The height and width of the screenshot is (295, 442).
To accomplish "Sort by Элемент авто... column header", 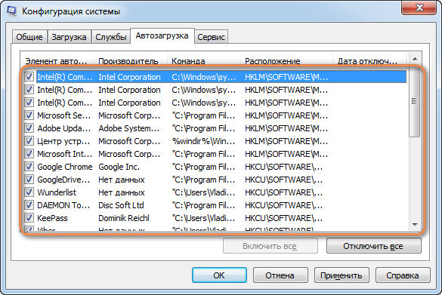I will coord(57,60).
